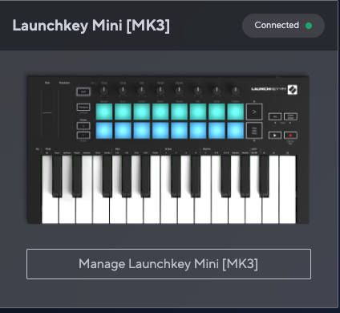
Task: Select the Launchkey Mini keyboard image
Action: [x=168, y=150]
